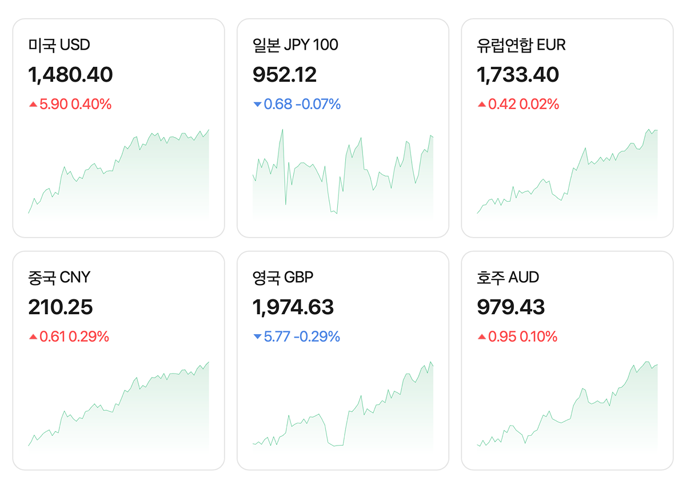Open the 미국 USD exchange rate title
Viewport: 686px width, 481px height.
pyautogui.click(x=59, y=45)
